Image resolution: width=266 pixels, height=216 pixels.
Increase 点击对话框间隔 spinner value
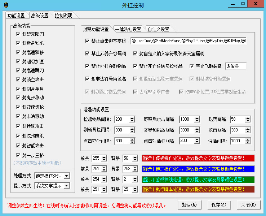click(197, 139)
